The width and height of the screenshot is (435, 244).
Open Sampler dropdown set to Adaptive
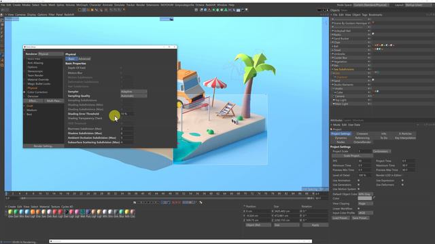pos(134,91)
